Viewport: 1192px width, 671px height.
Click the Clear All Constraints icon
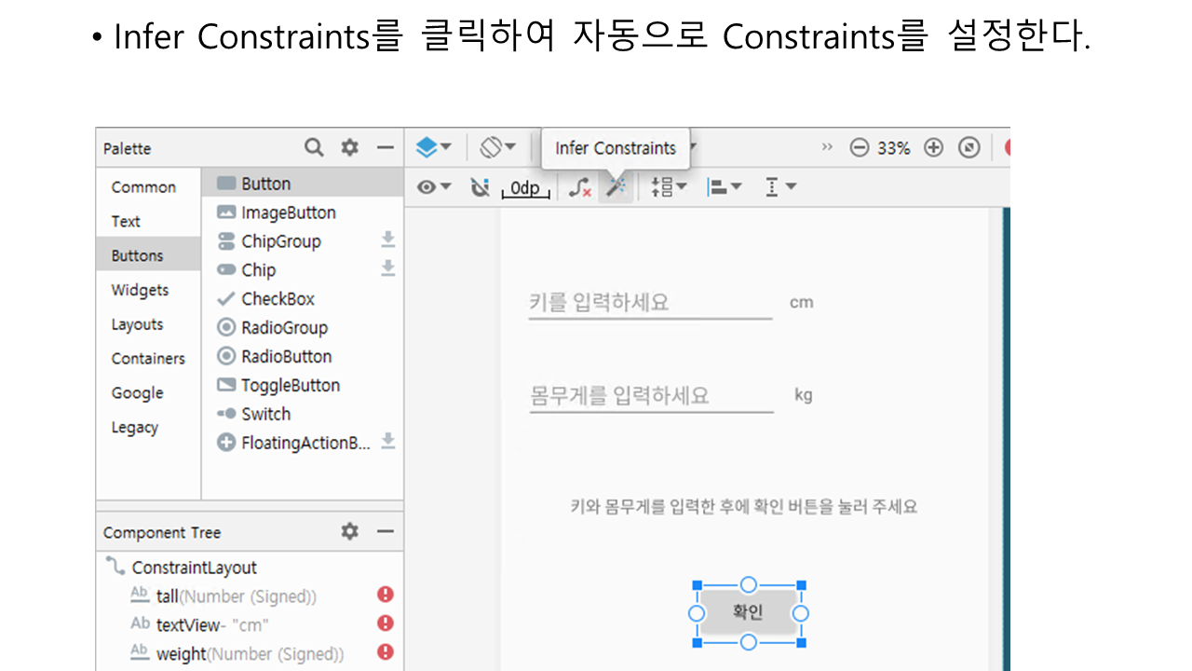click(579, 187)
